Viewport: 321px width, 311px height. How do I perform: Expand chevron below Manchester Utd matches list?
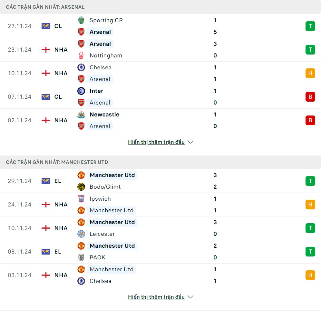(190, 297)
